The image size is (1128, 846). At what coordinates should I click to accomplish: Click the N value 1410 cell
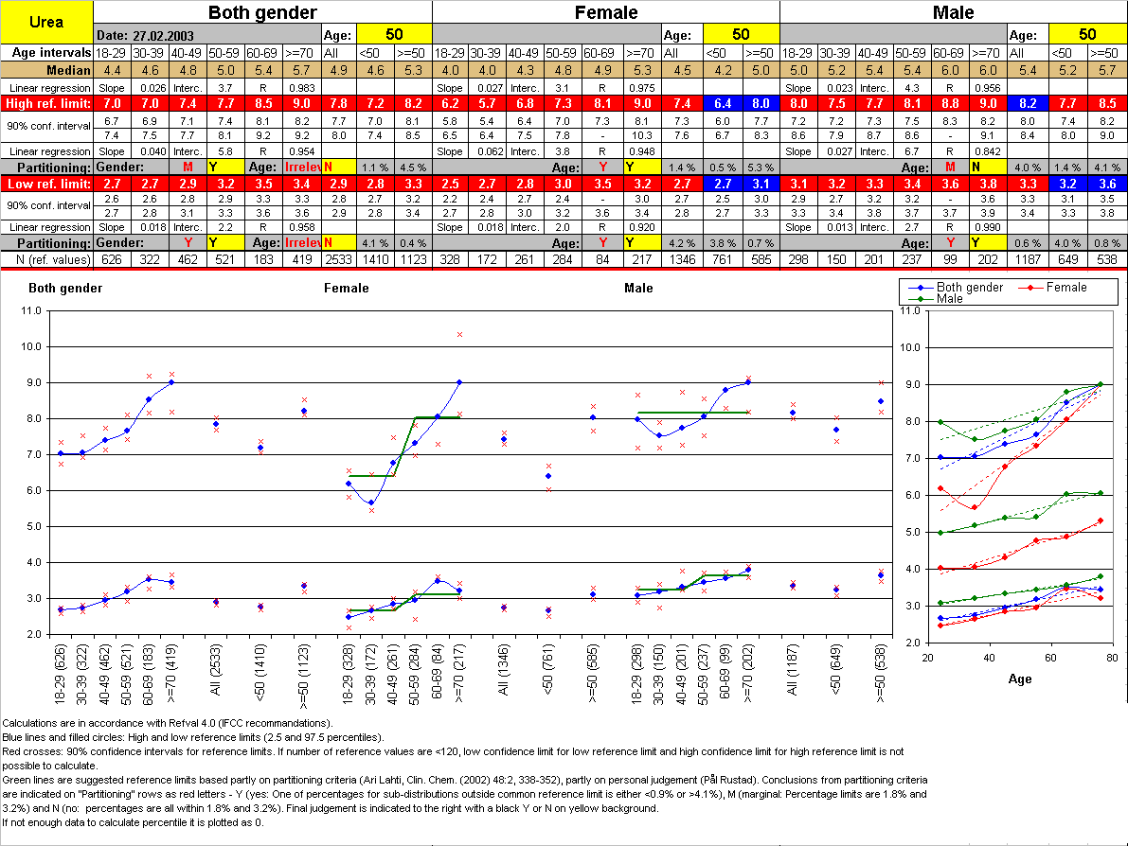tap(375, 259)
